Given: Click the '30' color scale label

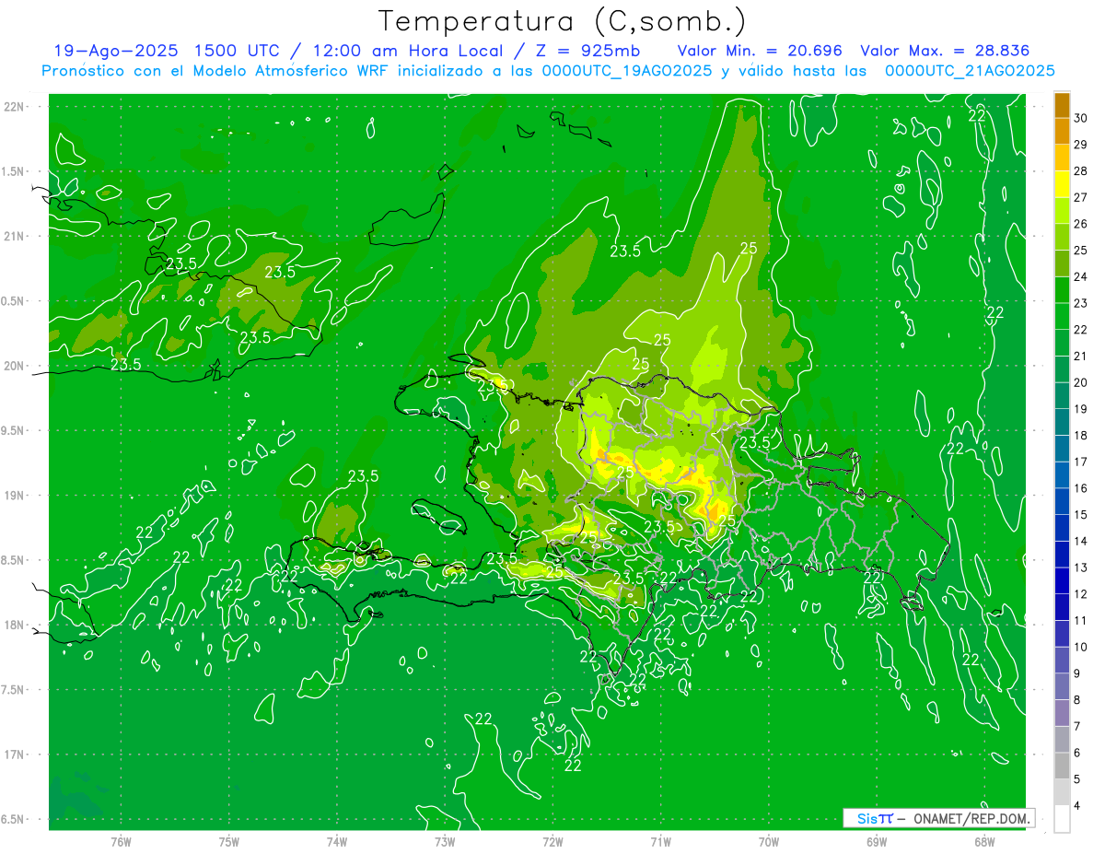Looking at the screenshot, I should (x=1081, y=118).
